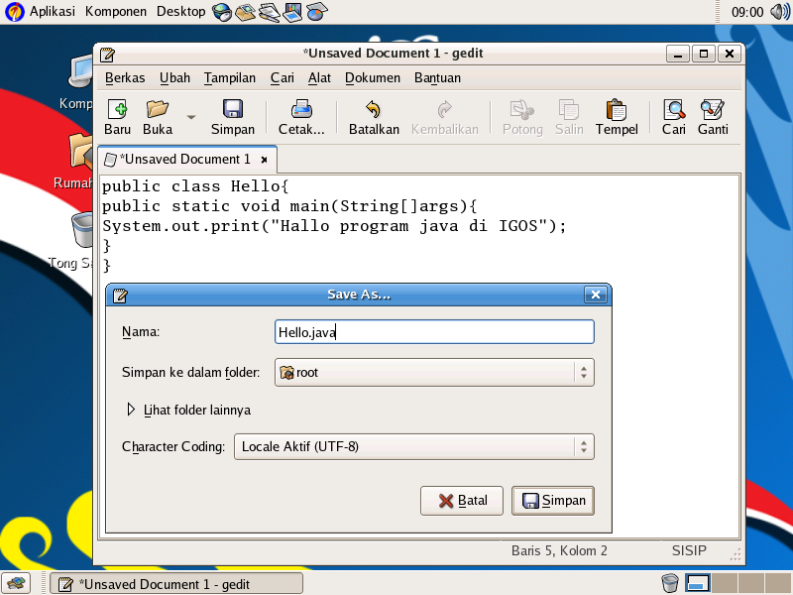The height and width of the screenshot is (595, 793).
Task: Click the second workspace in the switcher
Action: (725, 583)
